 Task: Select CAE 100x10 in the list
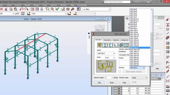140,34
